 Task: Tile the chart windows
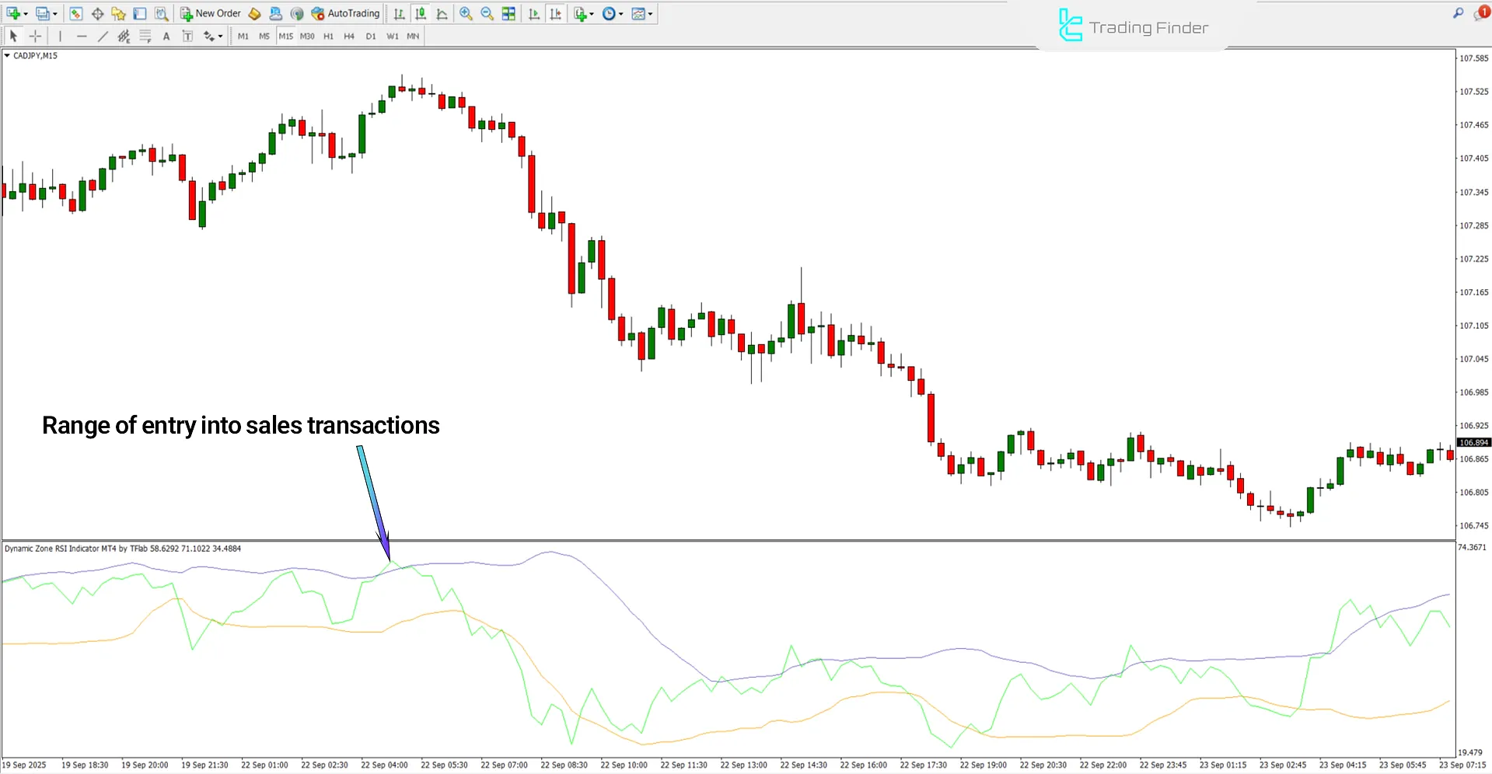(x=508, y=13)
